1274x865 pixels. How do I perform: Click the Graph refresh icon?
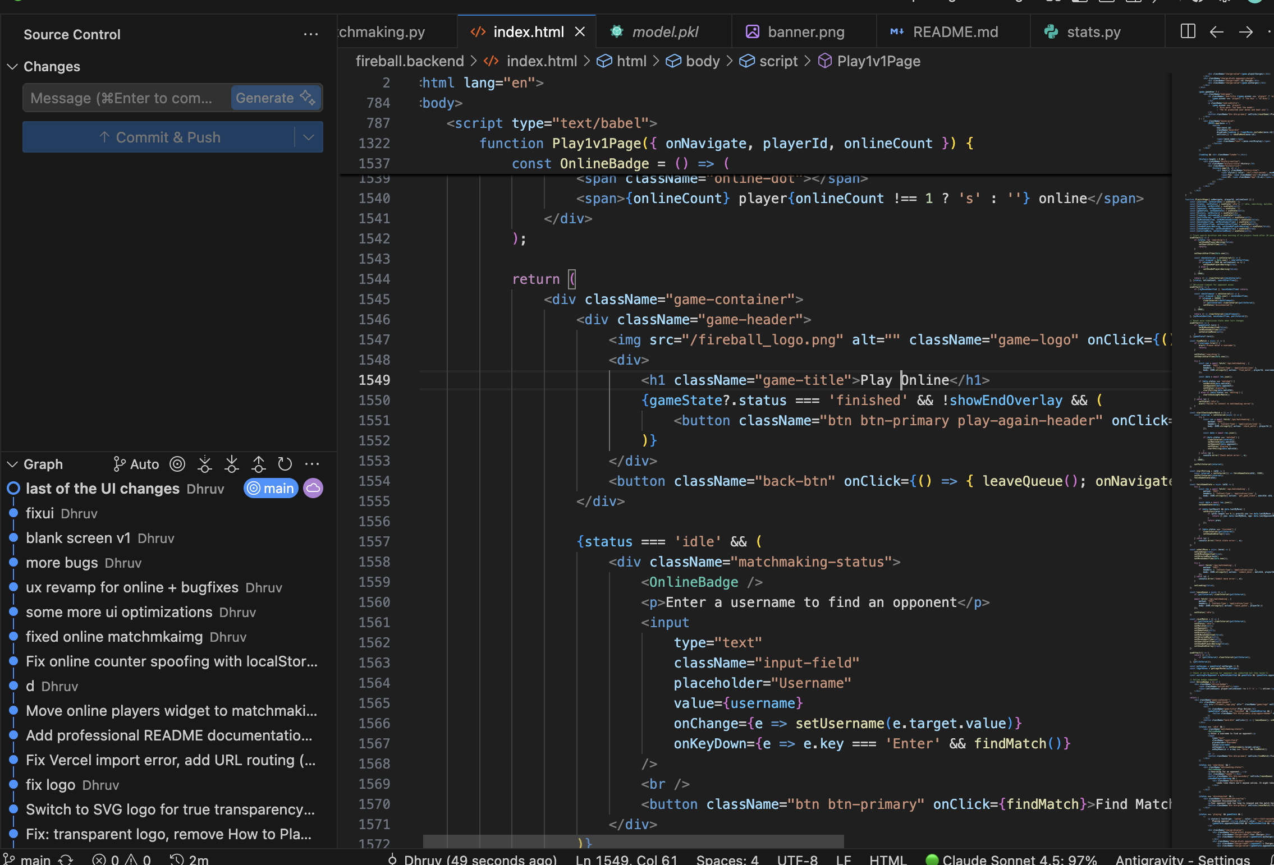coord(285,464)
